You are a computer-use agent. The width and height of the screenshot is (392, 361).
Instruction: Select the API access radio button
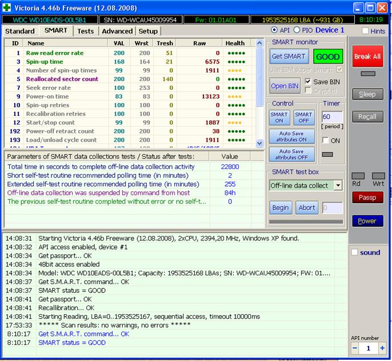[x=274, y=30]
